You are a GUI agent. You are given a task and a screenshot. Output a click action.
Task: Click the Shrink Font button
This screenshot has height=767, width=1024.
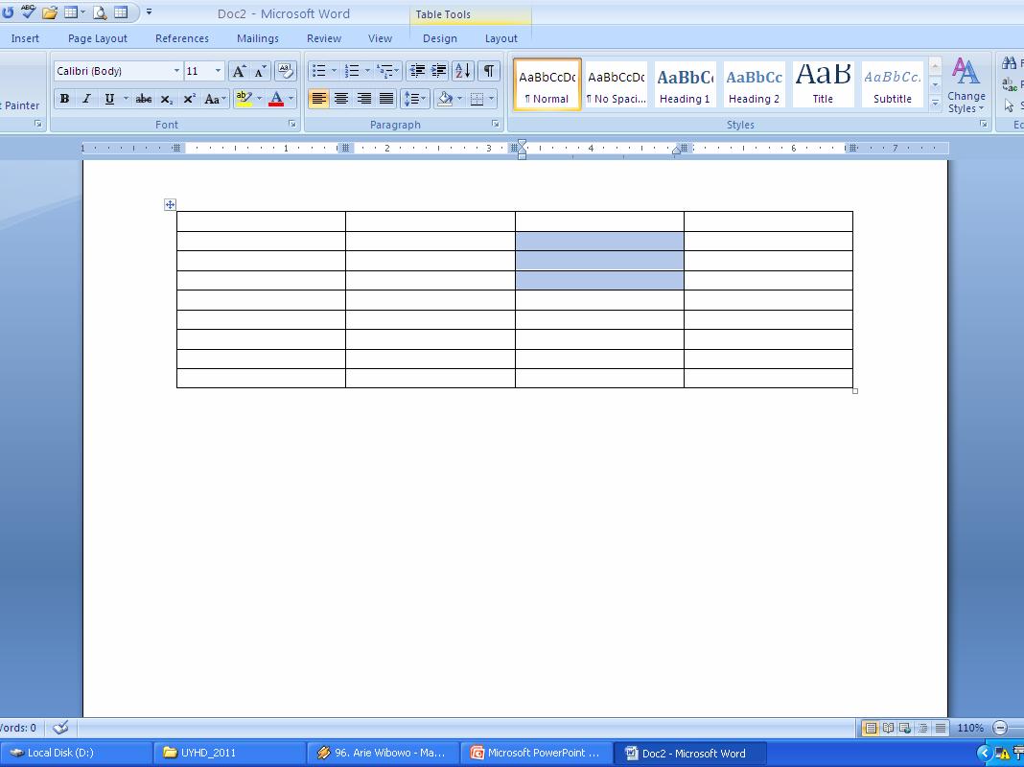coord(259,71)
